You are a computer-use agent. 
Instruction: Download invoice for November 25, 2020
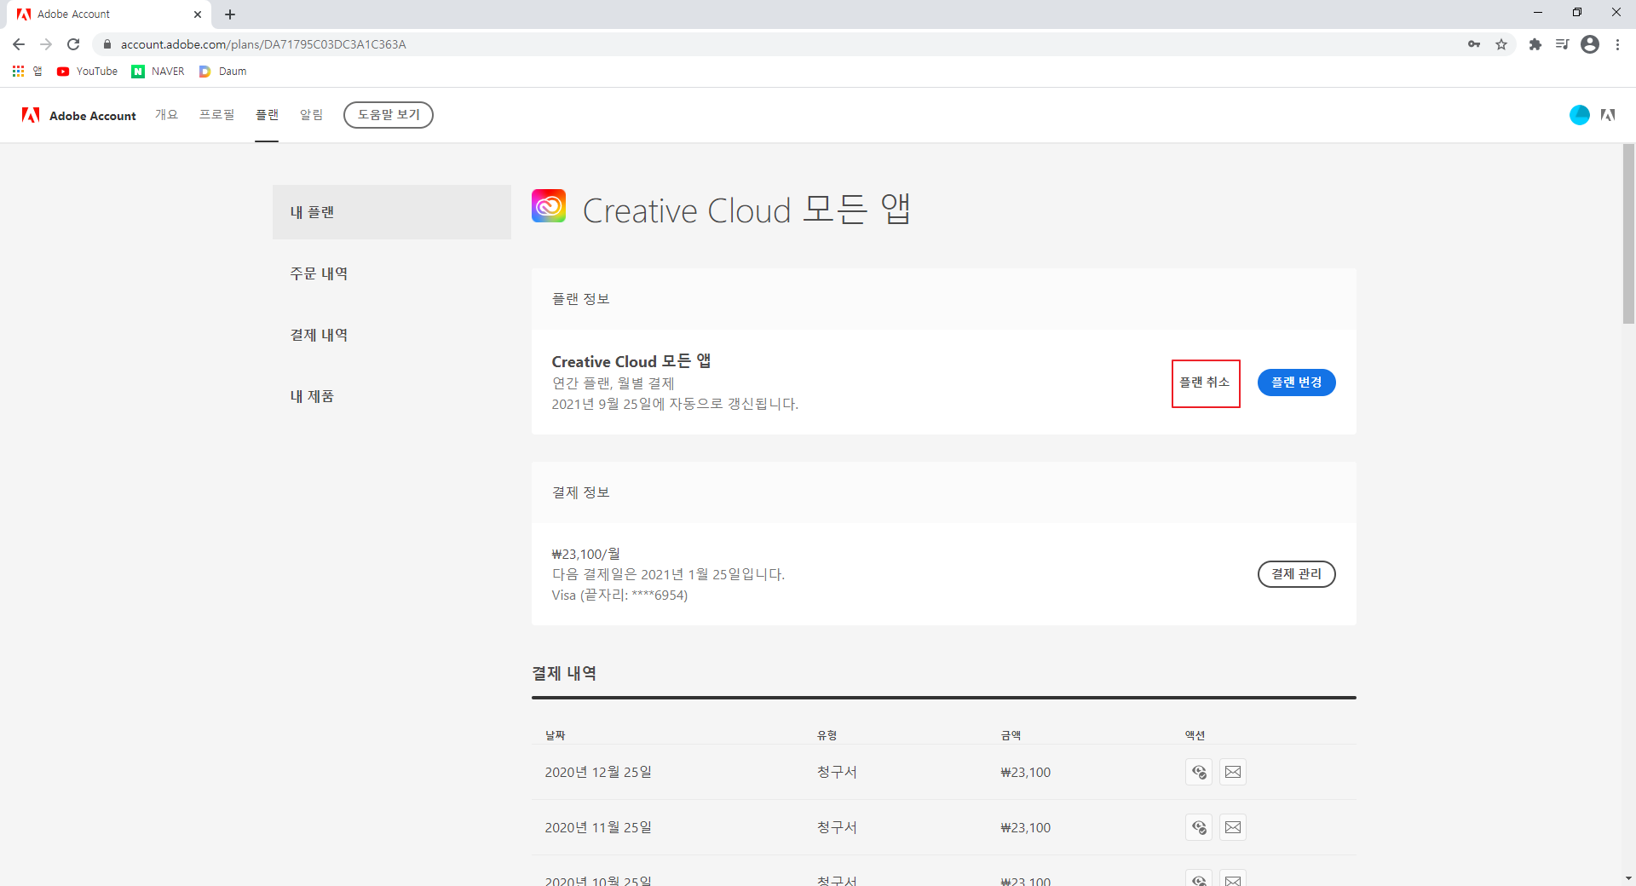[1199, 827]
